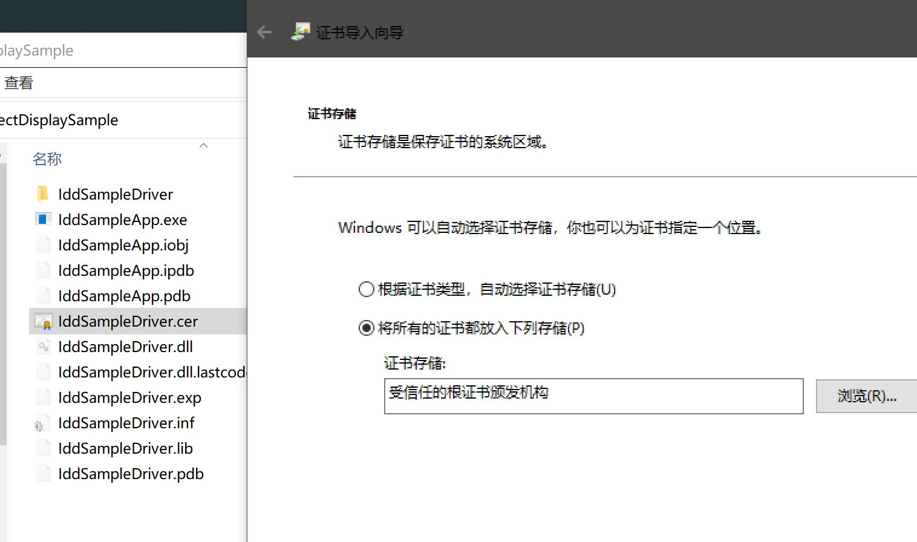Select IddSampleDriver.pdb in file list
Screen dimensions: 917x542
pos(131,474)
